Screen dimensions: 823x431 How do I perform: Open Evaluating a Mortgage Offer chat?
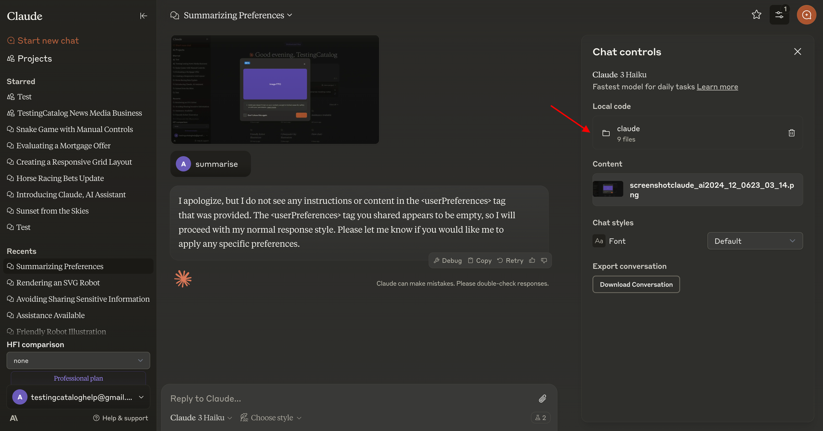(59, 146)
